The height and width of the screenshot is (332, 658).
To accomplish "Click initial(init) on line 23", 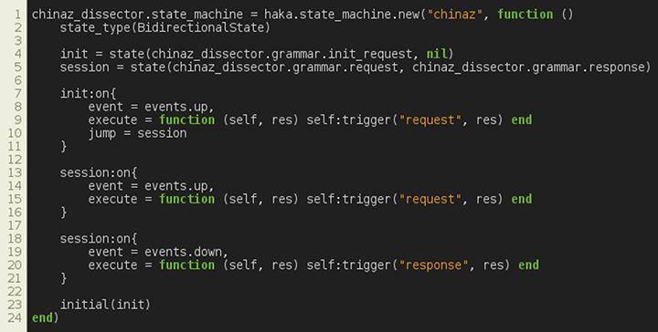I will tap(105, 305).
